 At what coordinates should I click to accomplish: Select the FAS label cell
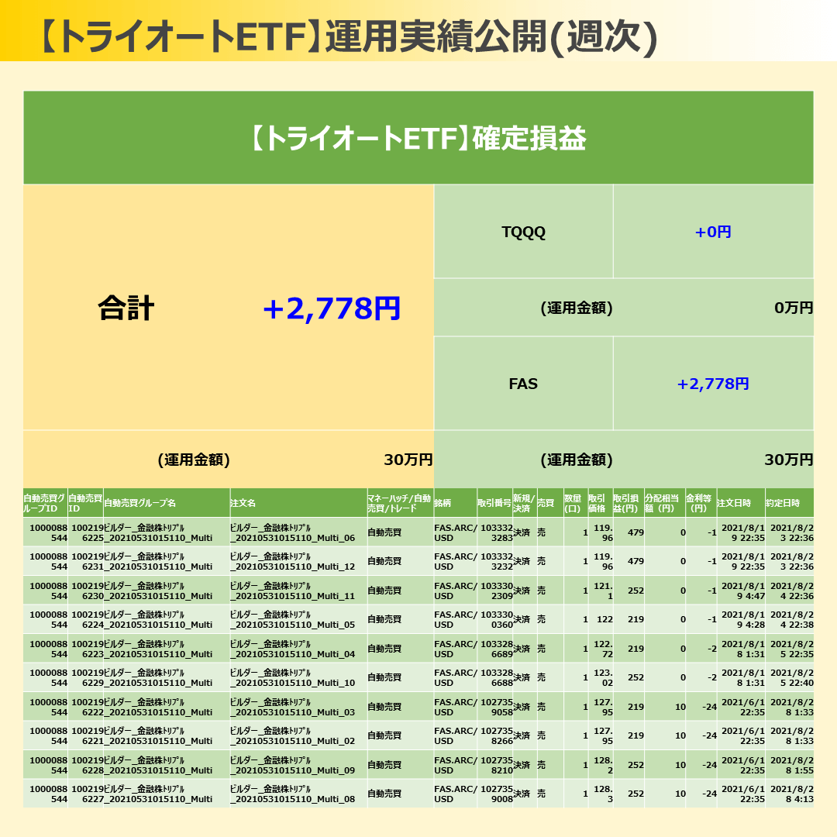[523, 384]
